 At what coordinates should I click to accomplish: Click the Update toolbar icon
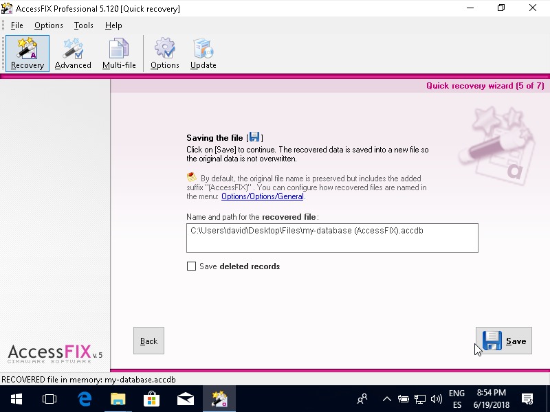[x=203, y=54]
